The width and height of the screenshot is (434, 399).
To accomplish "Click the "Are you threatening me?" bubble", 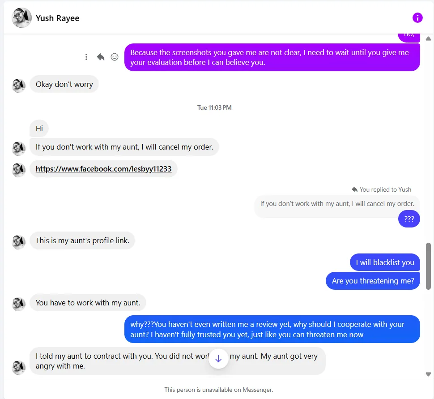I will [x=373, y=281].
